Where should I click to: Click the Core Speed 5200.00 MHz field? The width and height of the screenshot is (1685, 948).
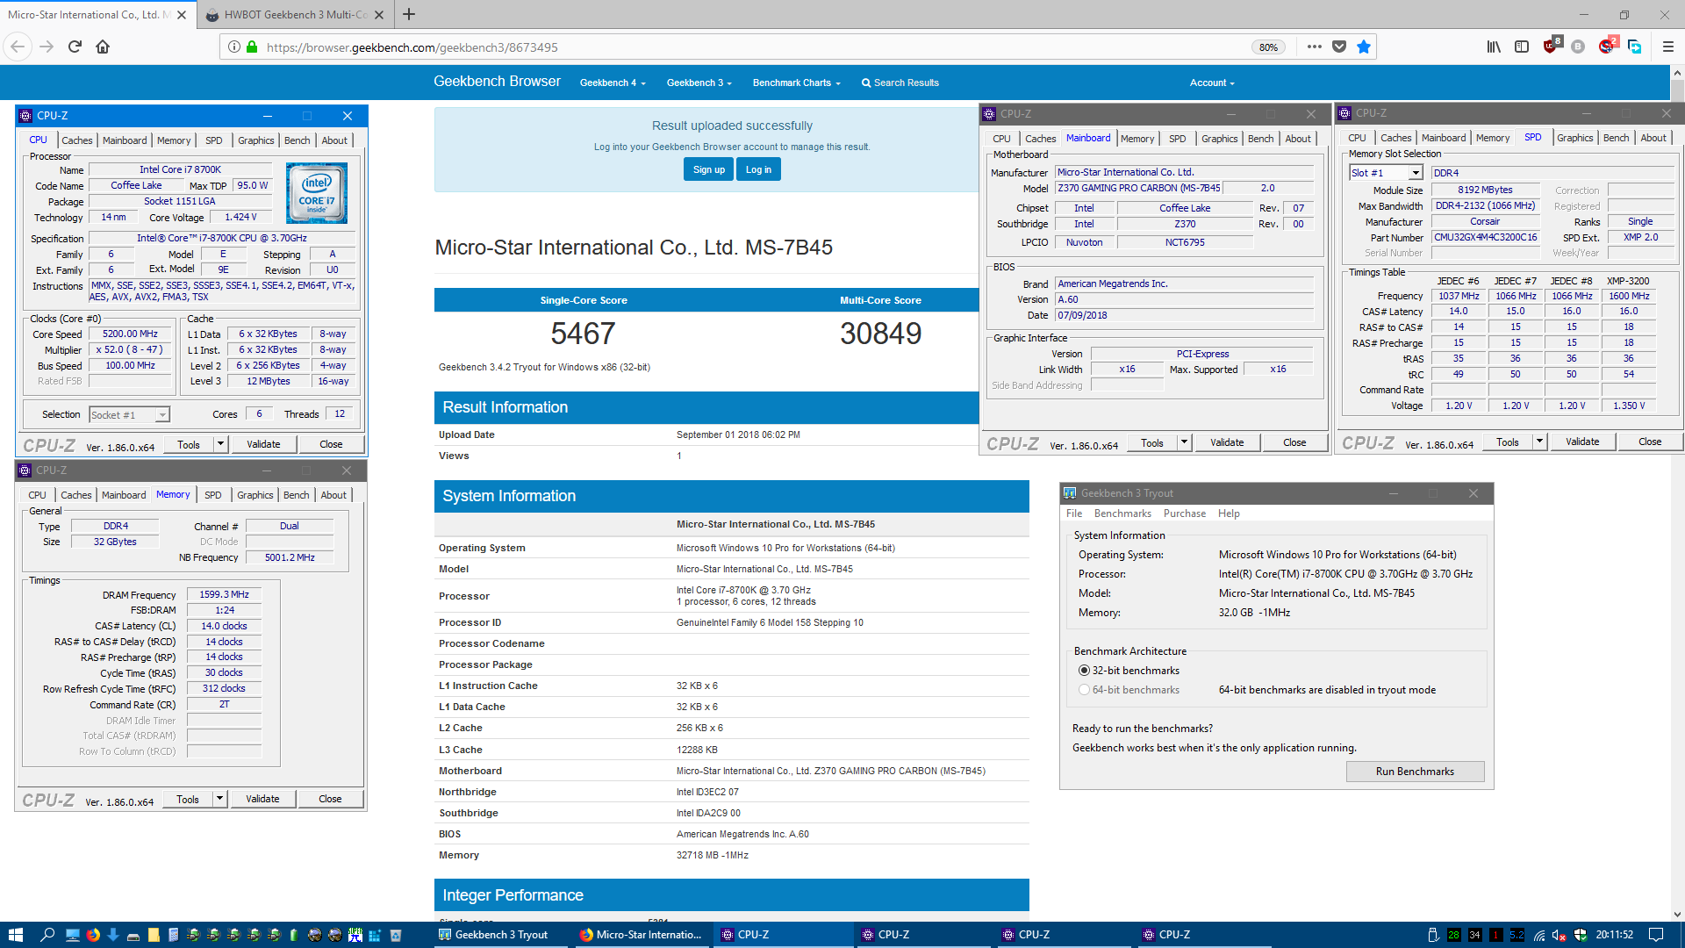click(130, 334)
